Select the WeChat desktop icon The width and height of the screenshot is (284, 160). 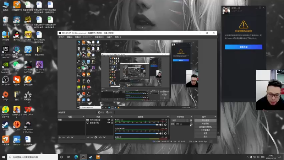point(17,66)
